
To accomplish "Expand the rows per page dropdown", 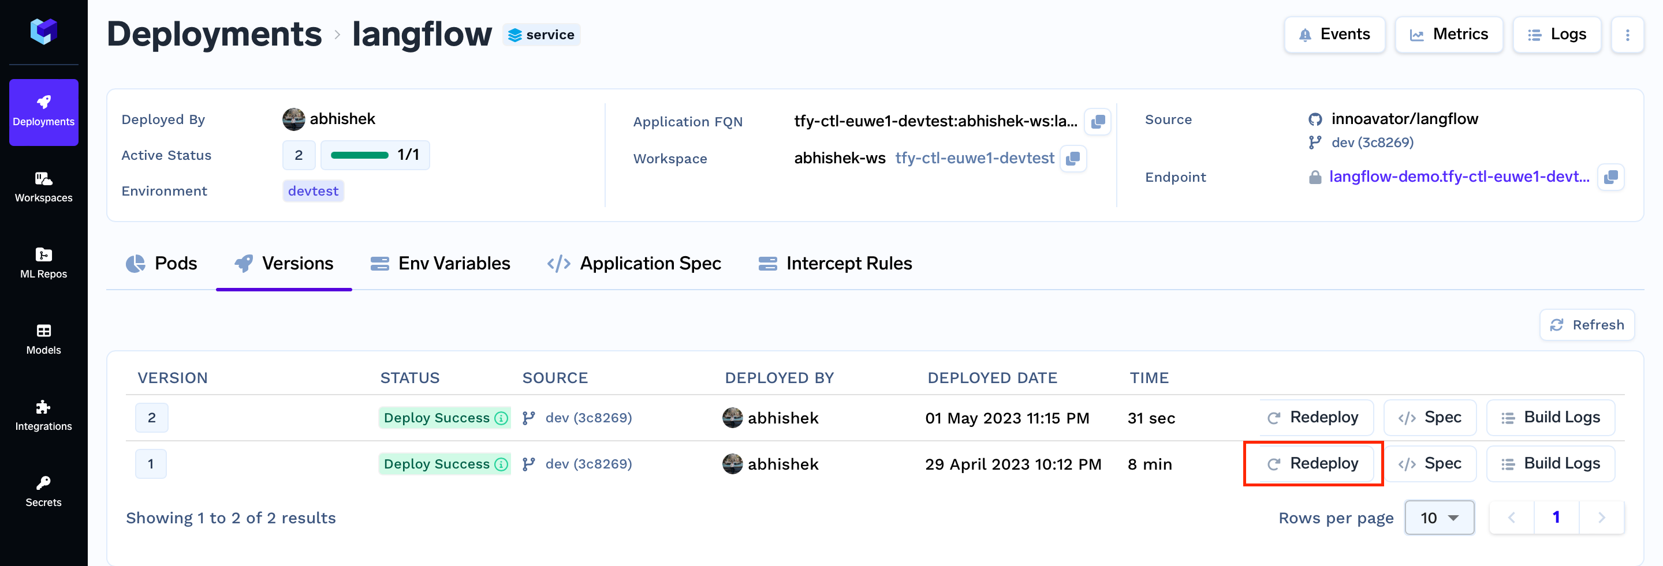I will pyautogui.click(x=1439, y=518).
